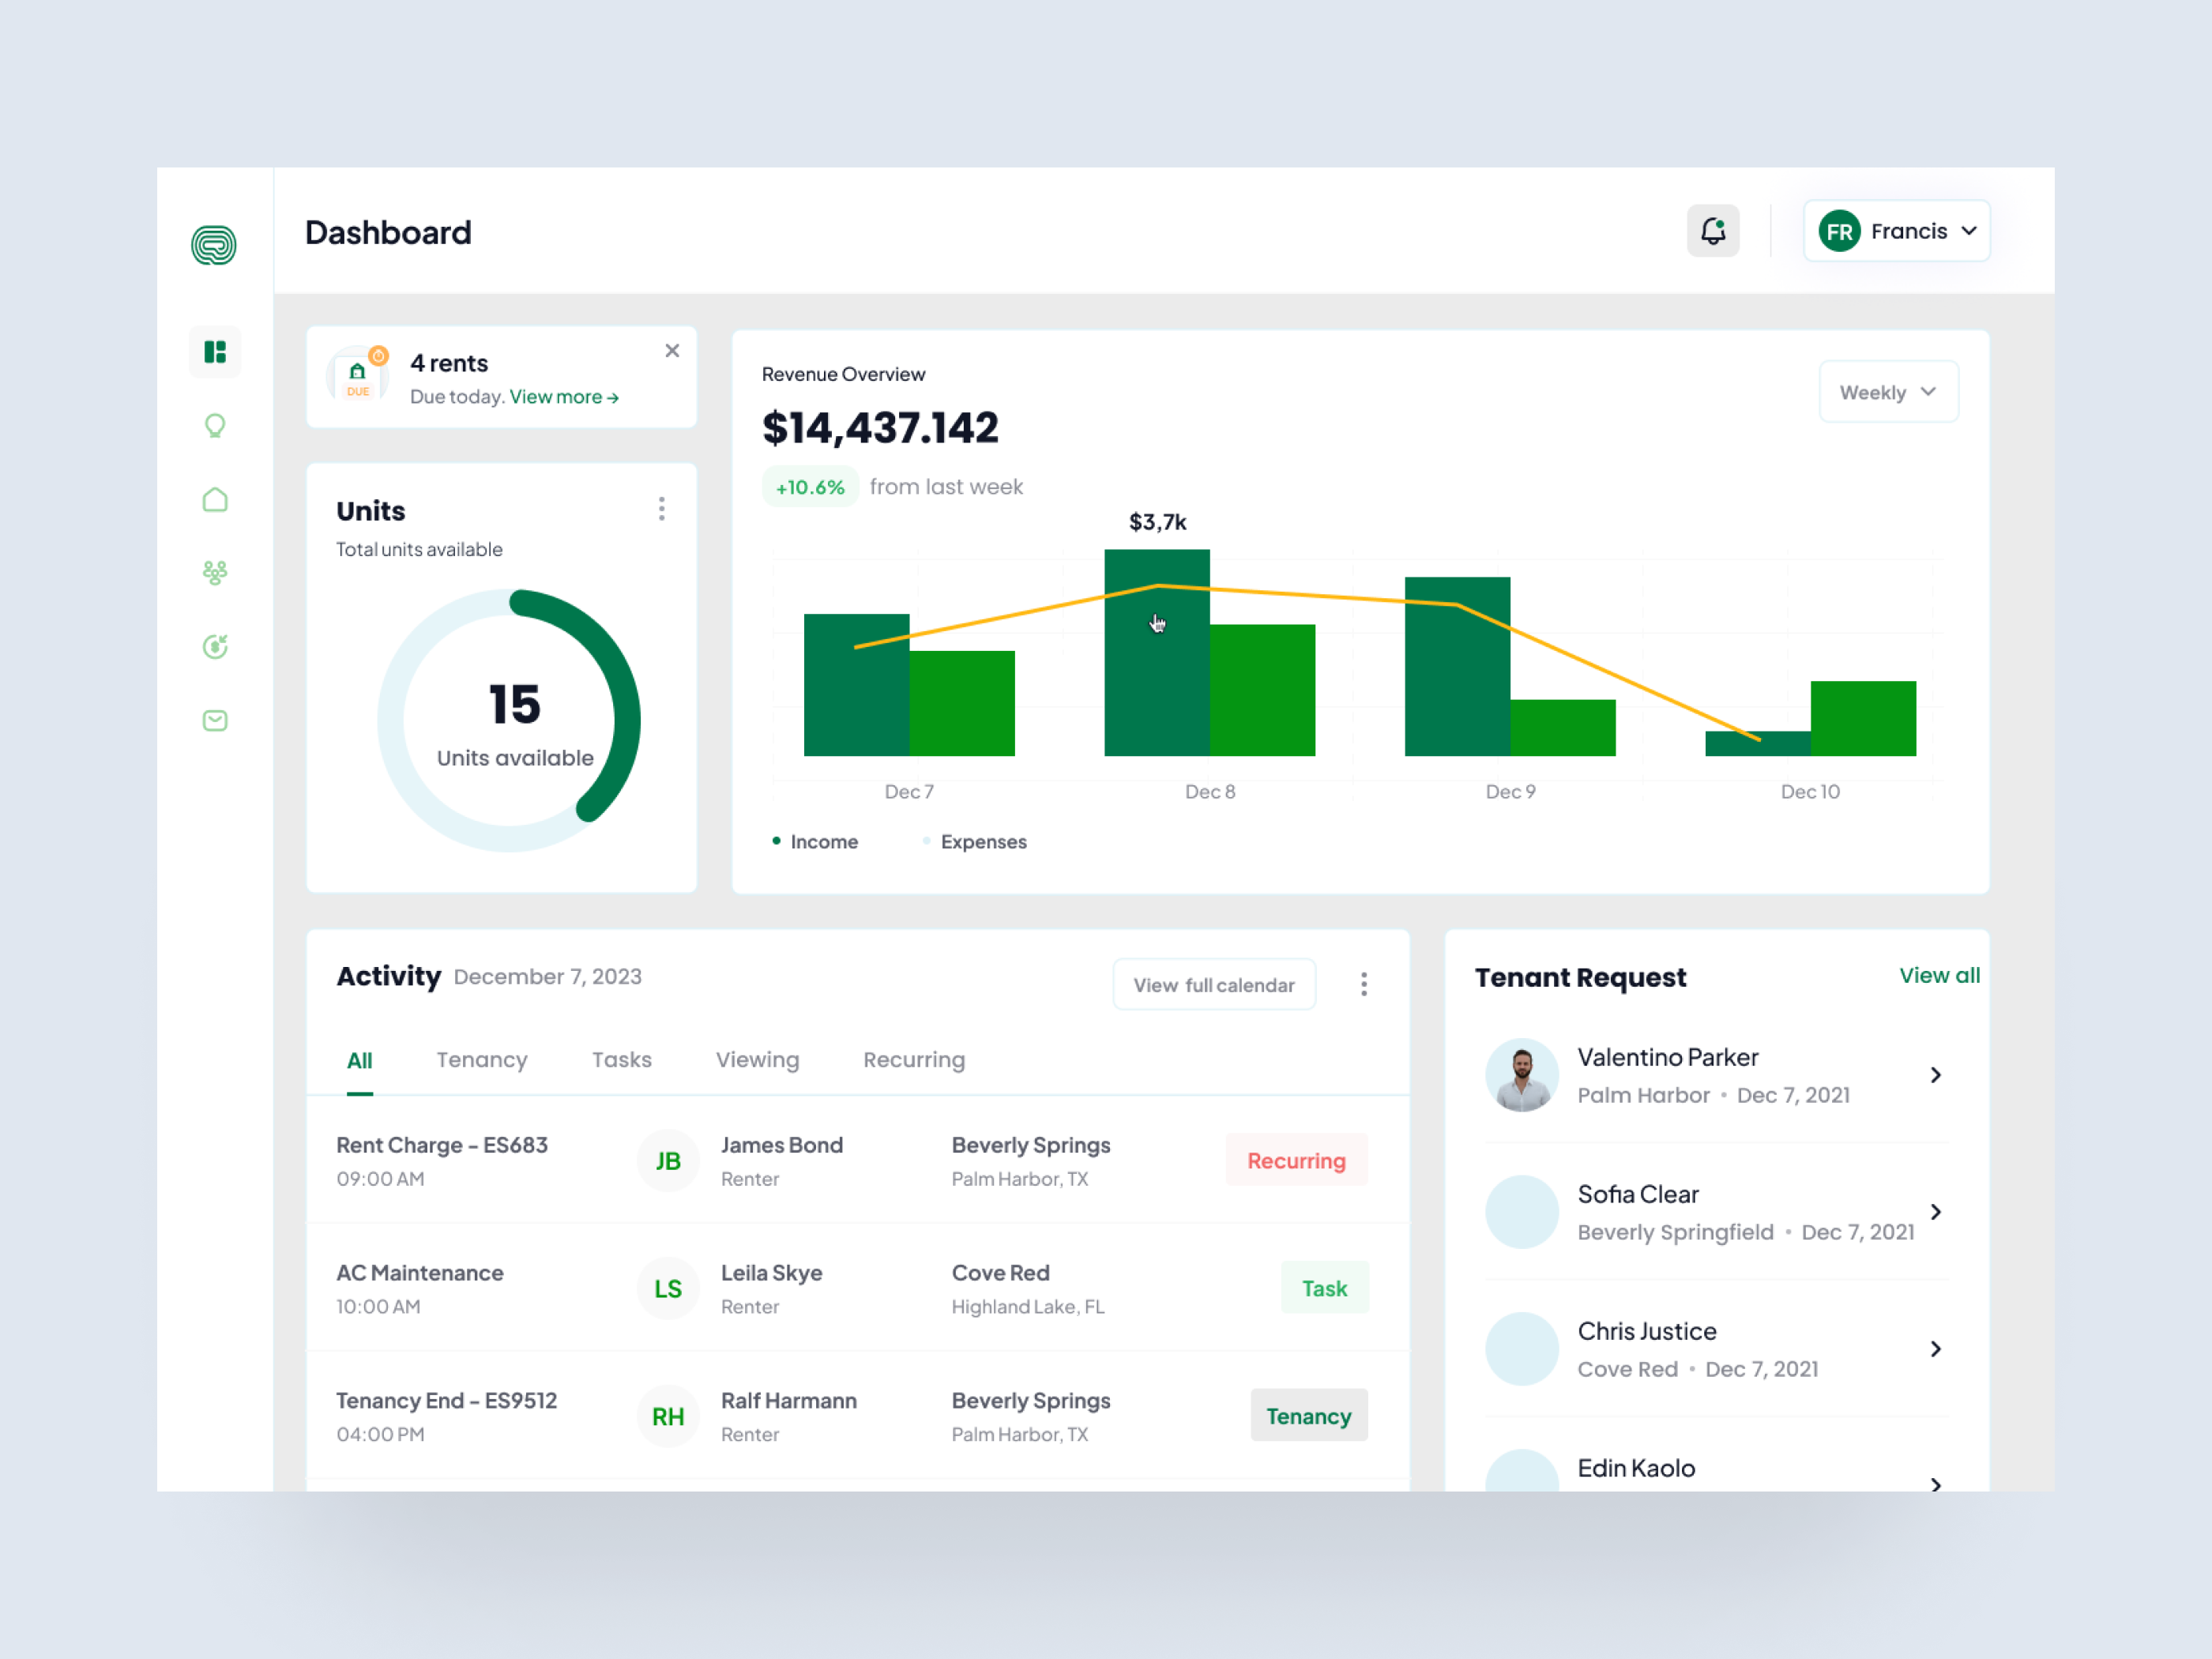
Task: Select the lightbulb ideas icon in sidebar
Action: click(x=214, y=425)
